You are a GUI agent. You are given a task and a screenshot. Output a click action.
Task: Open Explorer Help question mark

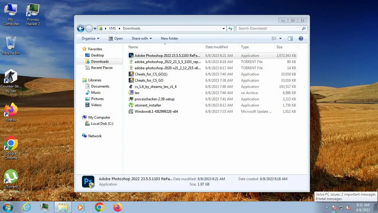(x=301, y=38)
